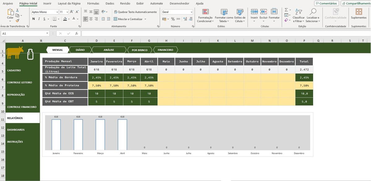Screen dimensions: 371x181
Task: Click the decrease indent icon
Action: tap(103, 19)
